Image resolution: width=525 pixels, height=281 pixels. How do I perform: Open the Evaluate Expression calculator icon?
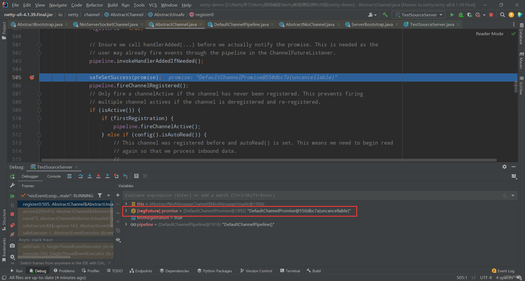136,176
